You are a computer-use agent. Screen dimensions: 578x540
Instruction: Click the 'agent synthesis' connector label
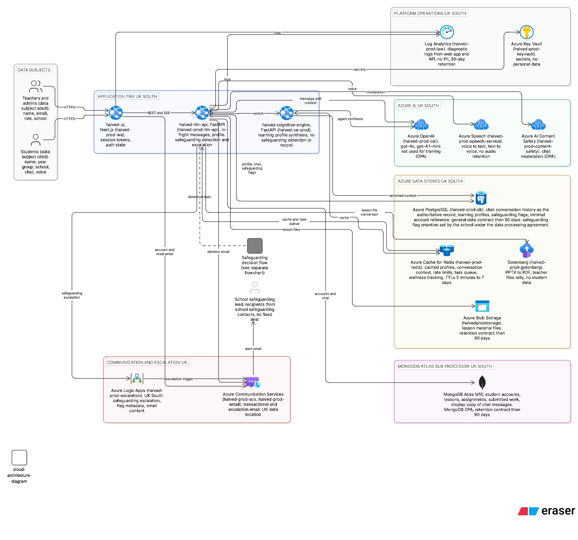click(350, 119)
